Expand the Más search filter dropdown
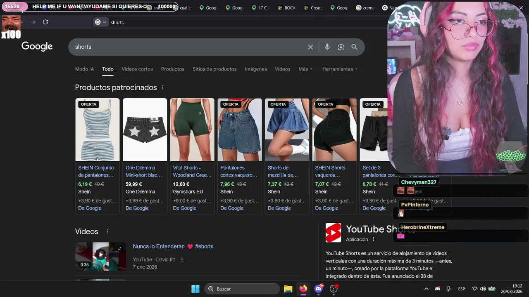Screen dimensions: 529x297 pyautogui.click(x=305, y=69)
